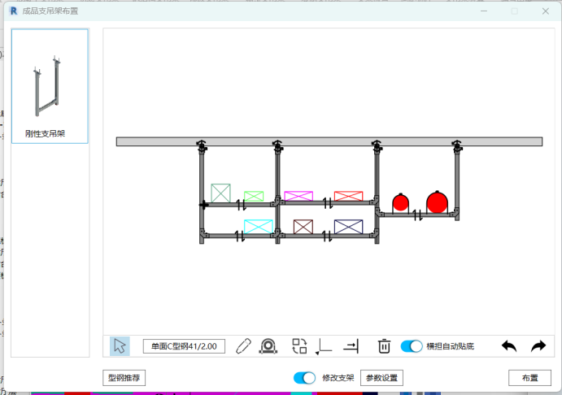Close the 成品支吊架布置 dialog

(546, 11)
